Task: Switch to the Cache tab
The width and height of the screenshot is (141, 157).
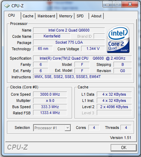Action: click(28, 16)
